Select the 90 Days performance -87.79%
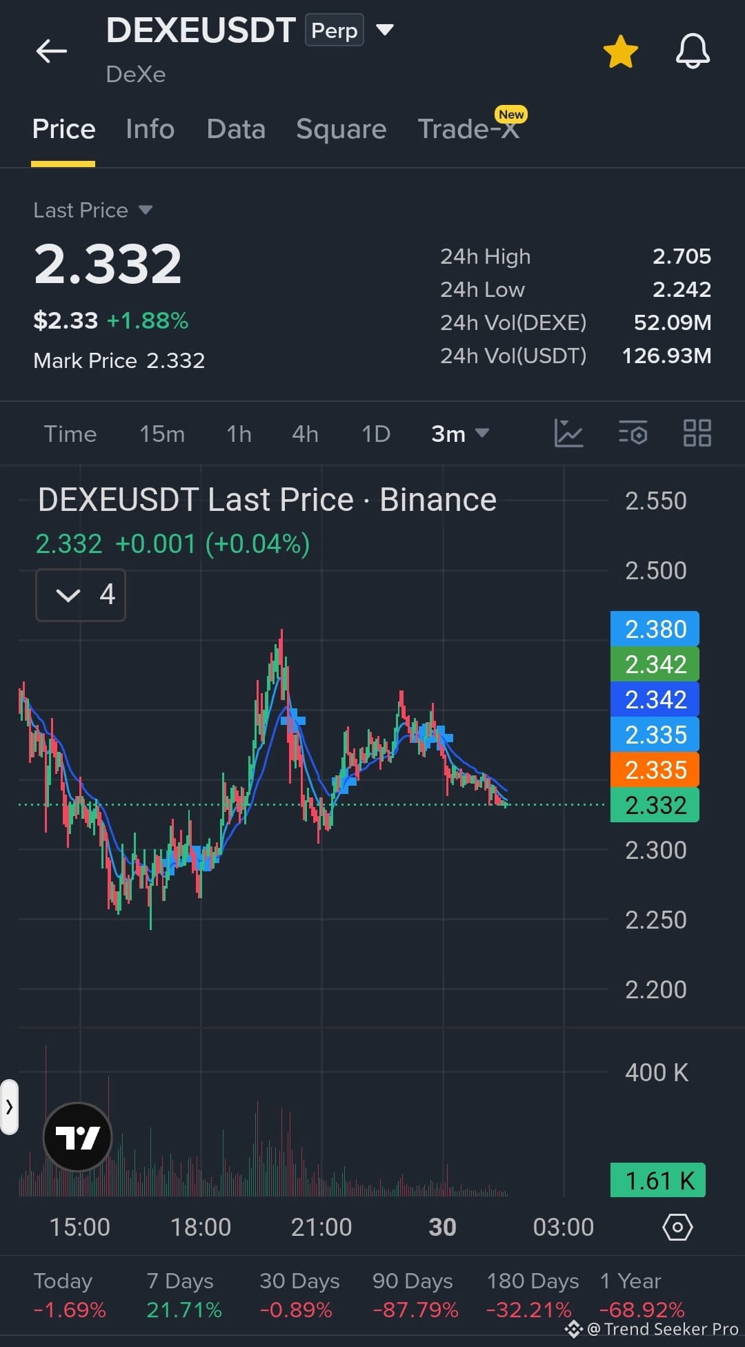Screen dimensions: 745x1347 click(x=415, y=1295)
